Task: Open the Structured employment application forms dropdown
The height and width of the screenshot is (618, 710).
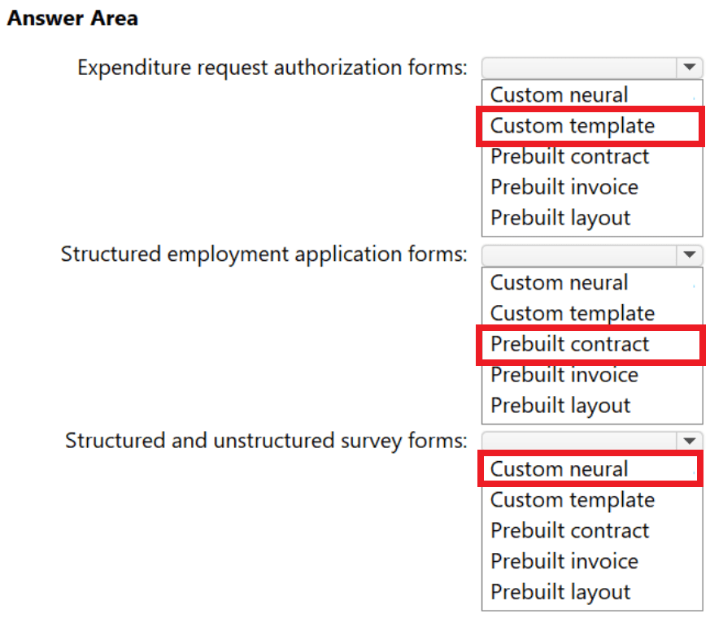Action: coord(592,255)
